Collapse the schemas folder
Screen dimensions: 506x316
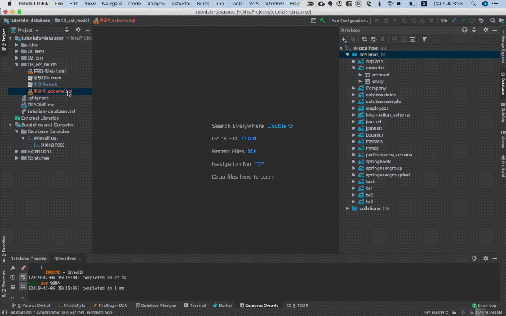tap(348, 55)
